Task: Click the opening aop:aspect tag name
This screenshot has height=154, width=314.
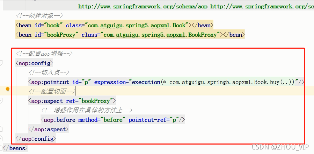Action: (47, 101)
